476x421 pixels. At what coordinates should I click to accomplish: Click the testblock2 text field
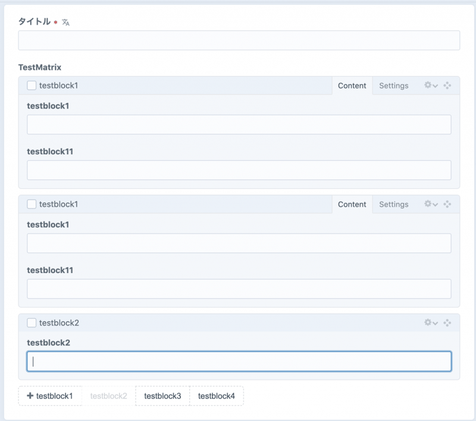[x=239, y=362]
